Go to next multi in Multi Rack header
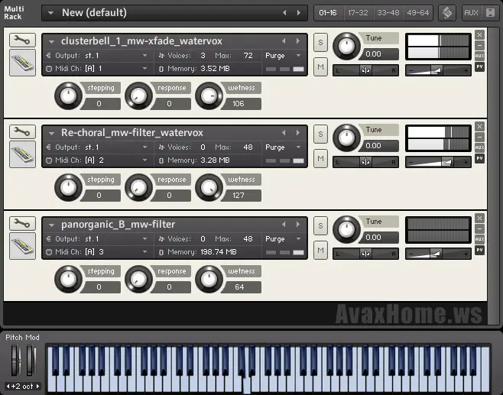Image resolution: width=503 pixels, height=395 pixels. [299, 13]
